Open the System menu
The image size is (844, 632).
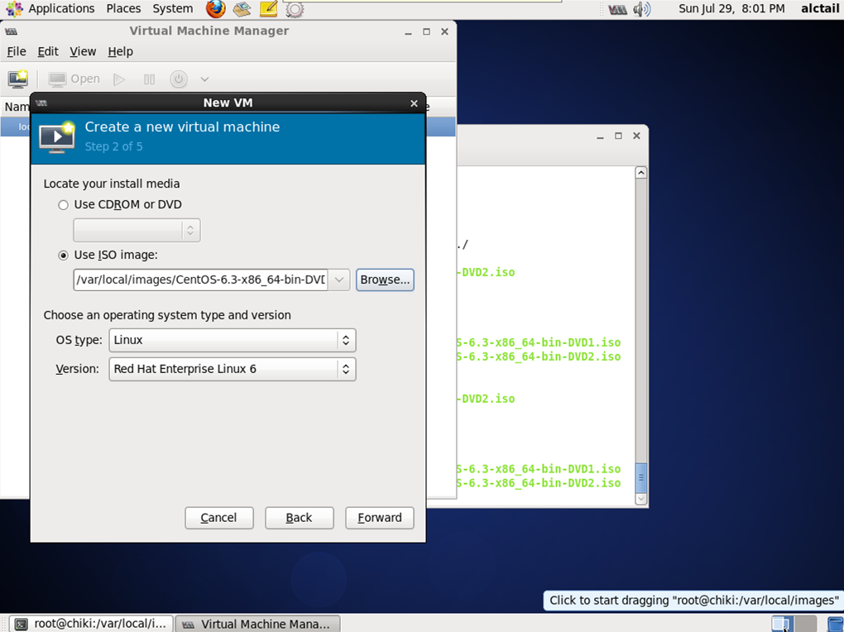click(173, 8)
